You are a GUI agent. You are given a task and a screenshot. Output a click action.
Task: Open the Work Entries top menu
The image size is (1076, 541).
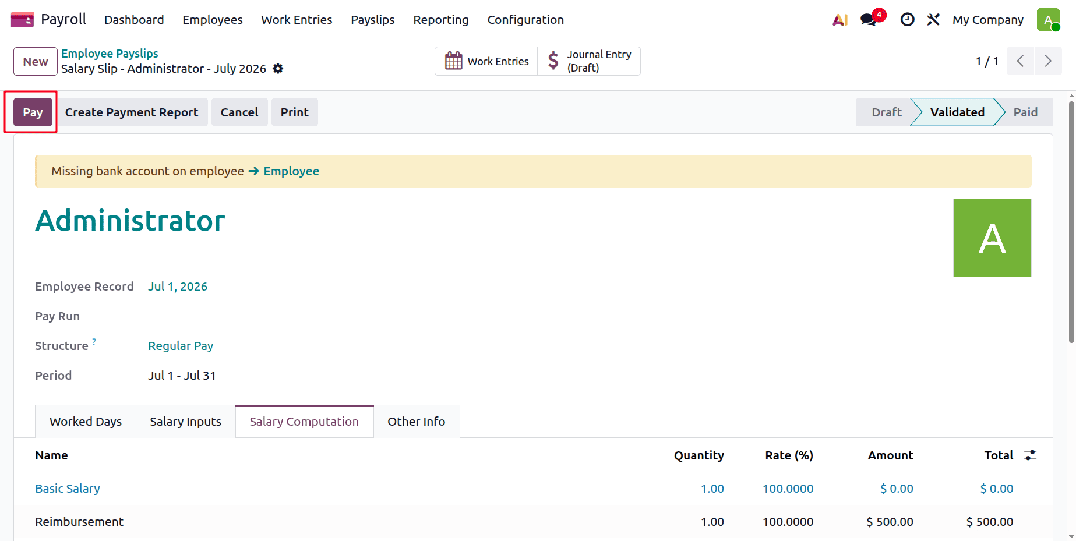pyautogui.click(x=297, y=20)
